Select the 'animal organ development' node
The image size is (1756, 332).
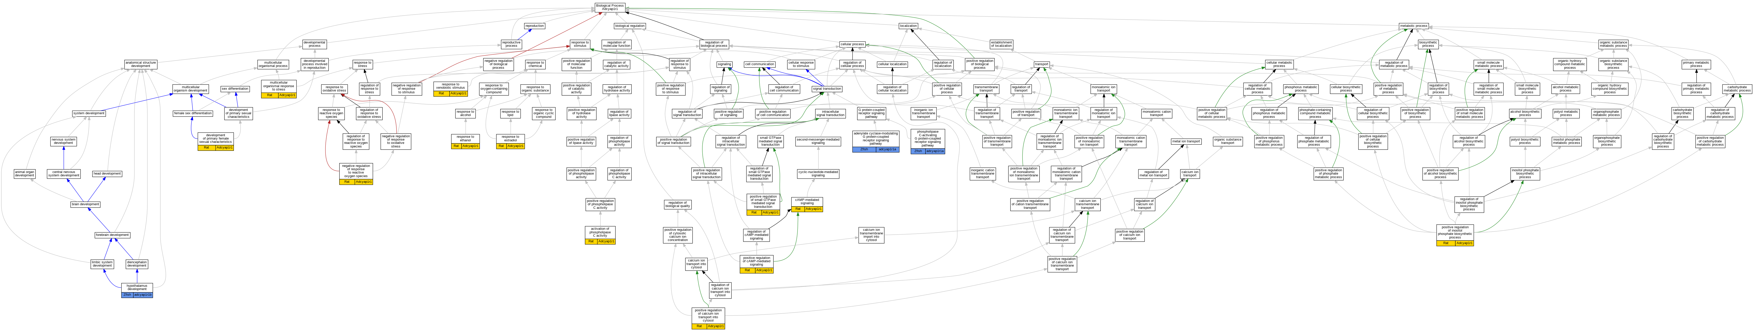click(x=25, y=174)
